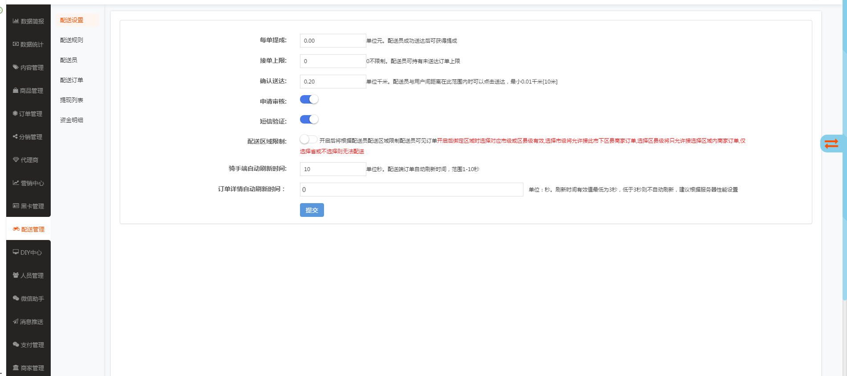Enable the 配送区域限制 toggle
The height and width of the screenshot is (376, 847).
[308, 140]
